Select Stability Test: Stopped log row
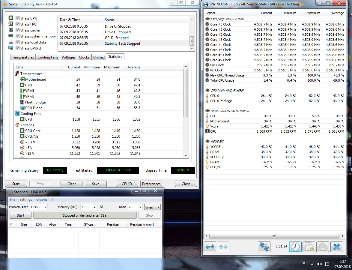Image resolution: width=352 pixels, height=270 pixels. coord(124,43)
